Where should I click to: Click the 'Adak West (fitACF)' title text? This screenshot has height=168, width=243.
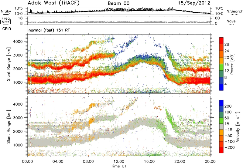click(53, 3)
